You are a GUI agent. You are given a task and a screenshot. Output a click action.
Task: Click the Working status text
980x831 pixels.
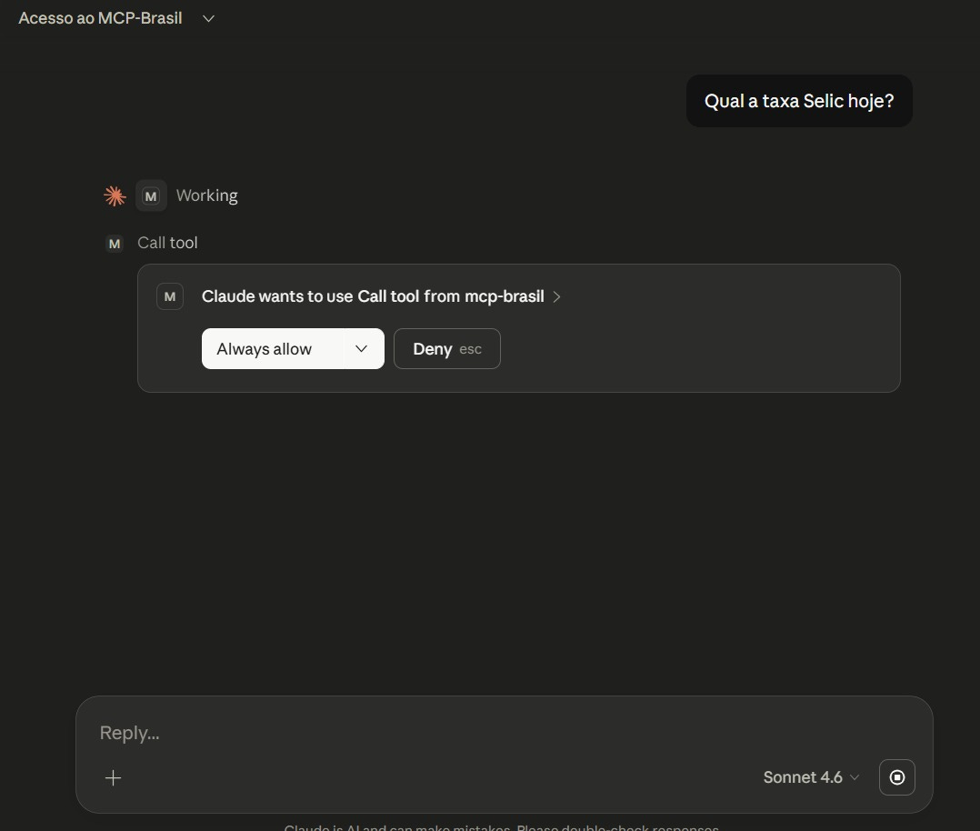pos(207,195)
